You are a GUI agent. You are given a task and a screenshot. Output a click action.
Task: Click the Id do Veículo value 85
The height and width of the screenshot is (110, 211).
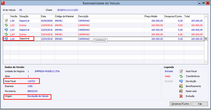[x=21, y=10]
